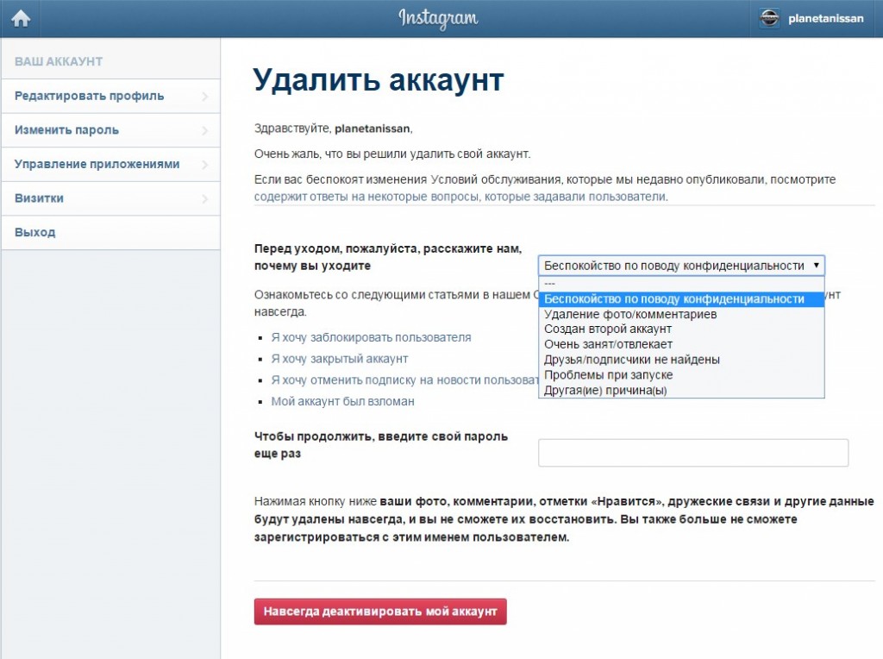
Task: Click Навсегда деактивировать мой аккаунт button
Action: click(380, 612)
